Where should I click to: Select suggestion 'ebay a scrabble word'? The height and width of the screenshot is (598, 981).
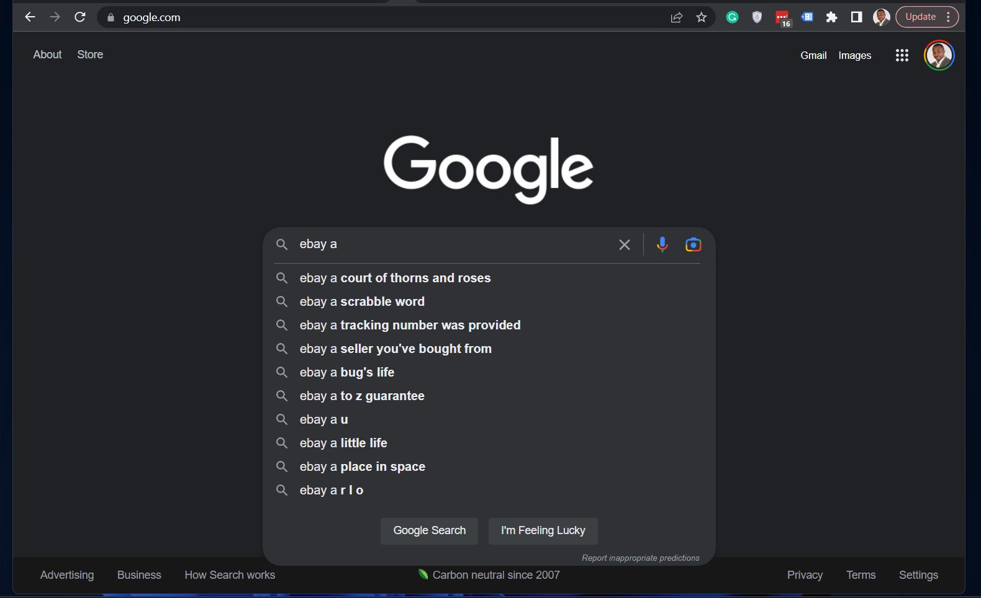(489, 301)
